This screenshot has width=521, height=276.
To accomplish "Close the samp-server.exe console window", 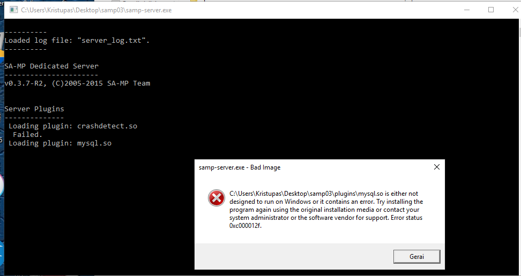I will click(x=515, y=10).
